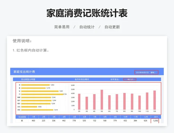Click the 各月份支出情况 chart heading

[82, 80]
